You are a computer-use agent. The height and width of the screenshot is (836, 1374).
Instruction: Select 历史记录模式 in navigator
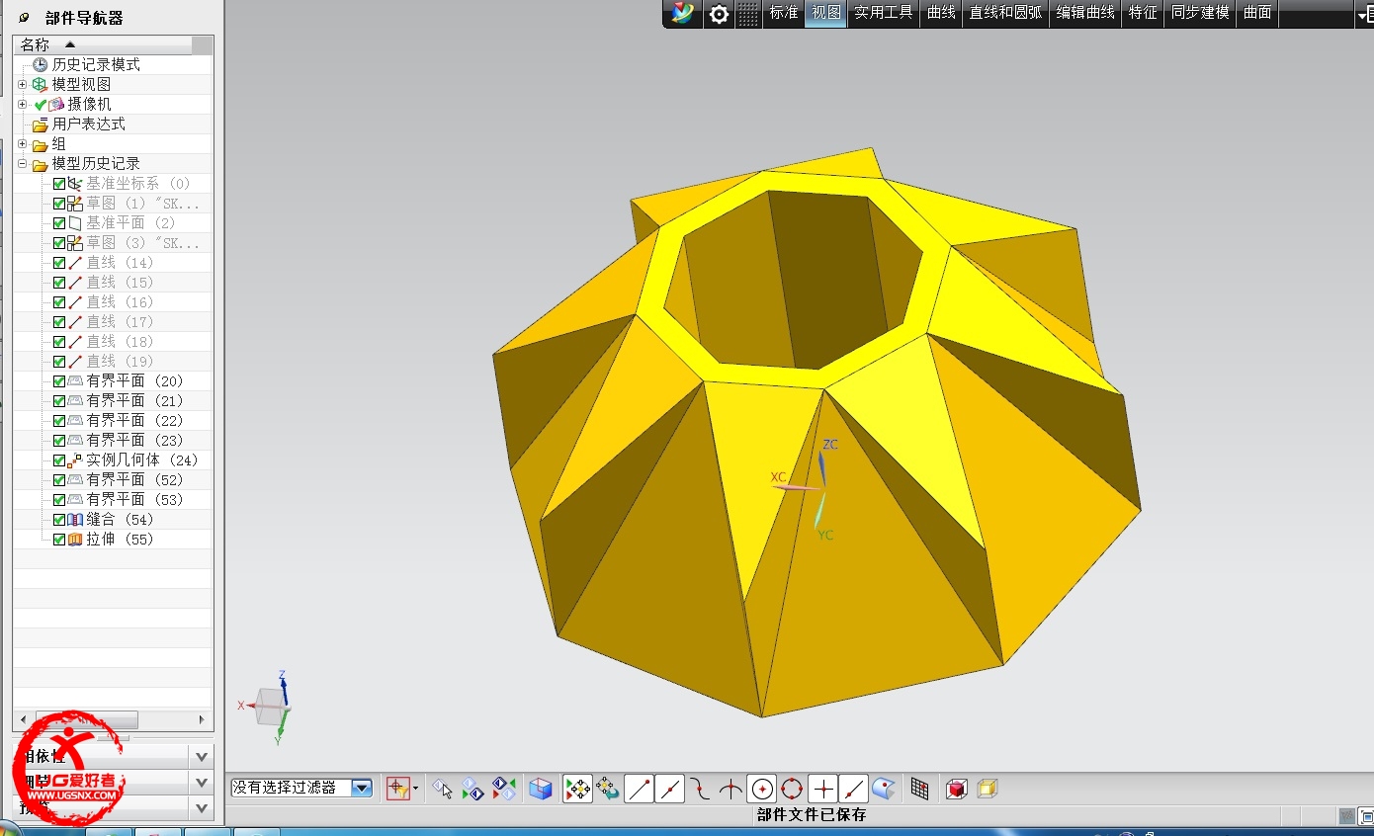[96, 64]
